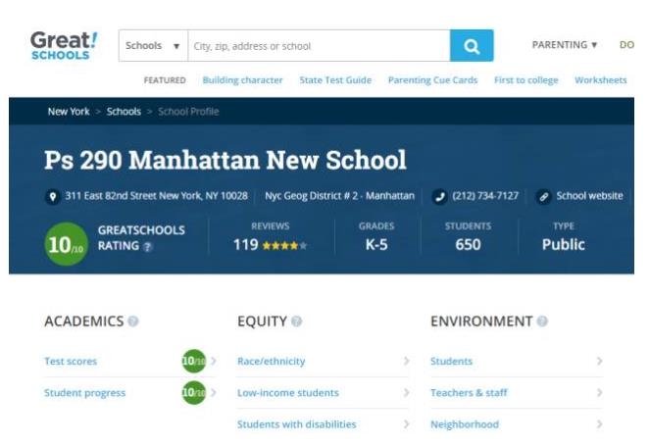Click the 650 students value
The width and height of the screenshot is (650, 445).
(x=468, y=244)
